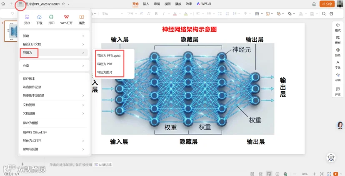Viewport: 345px width, 176px height.
Task: Expand the 新建 submenu
Action: [x=54, y=36]
